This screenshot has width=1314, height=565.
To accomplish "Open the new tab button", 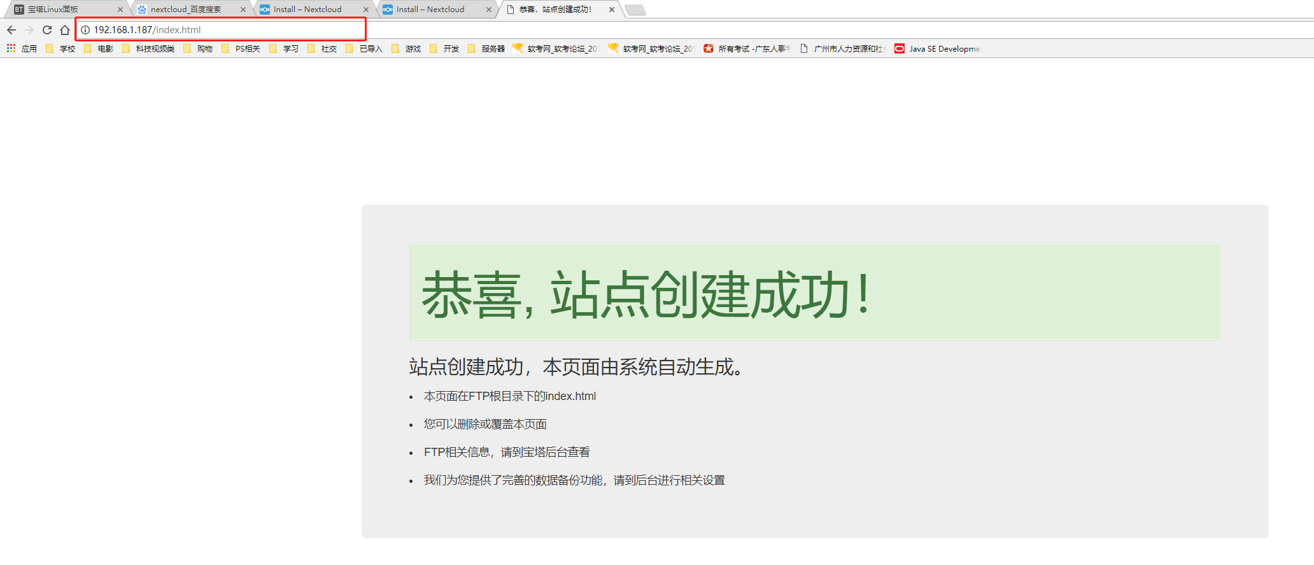I will (x=635, y=10).
